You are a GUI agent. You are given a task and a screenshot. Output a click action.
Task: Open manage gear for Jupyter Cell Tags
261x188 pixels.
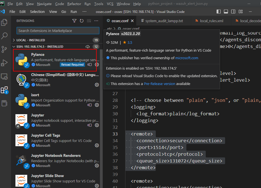click(97, 145)
